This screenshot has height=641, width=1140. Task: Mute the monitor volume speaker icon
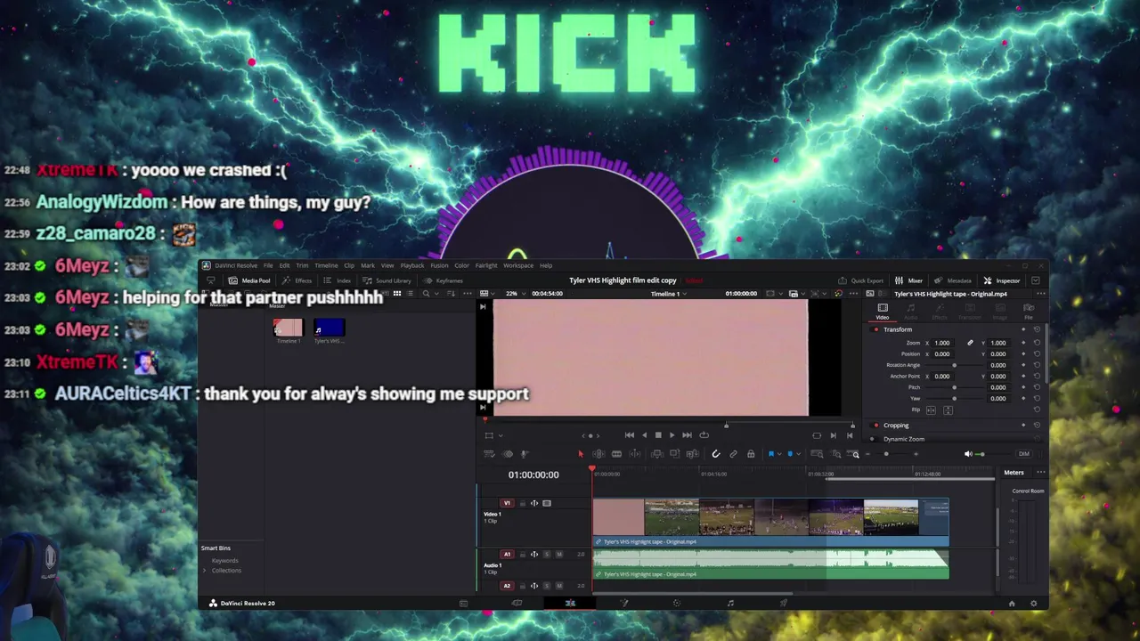[x=968, y=454]
